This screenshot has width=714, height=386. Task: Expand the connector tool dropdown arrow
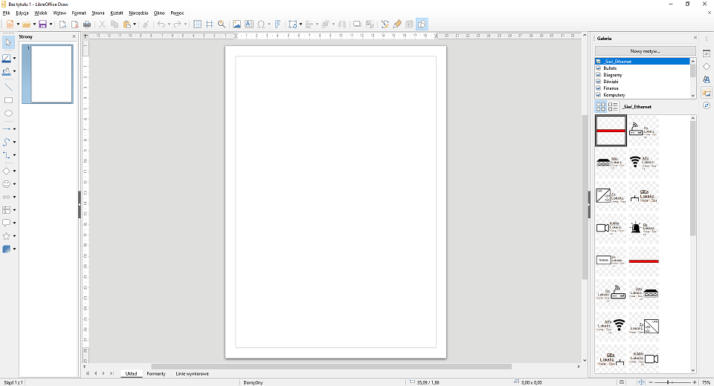[15, 156]
